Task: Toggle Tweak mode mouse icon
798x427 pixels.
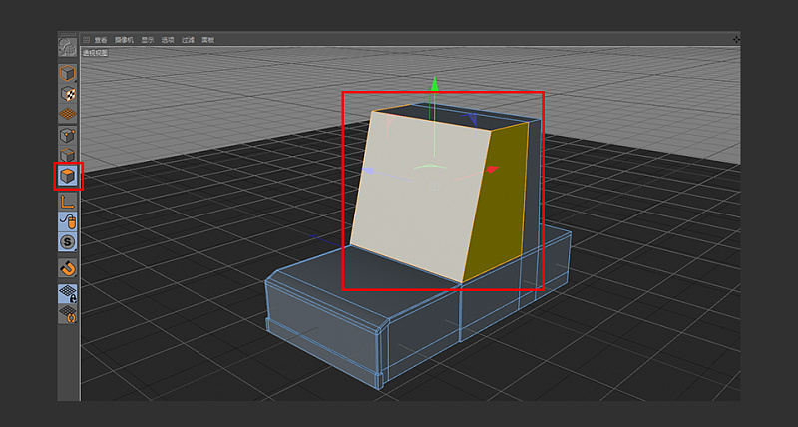Action: coord(68,221)
